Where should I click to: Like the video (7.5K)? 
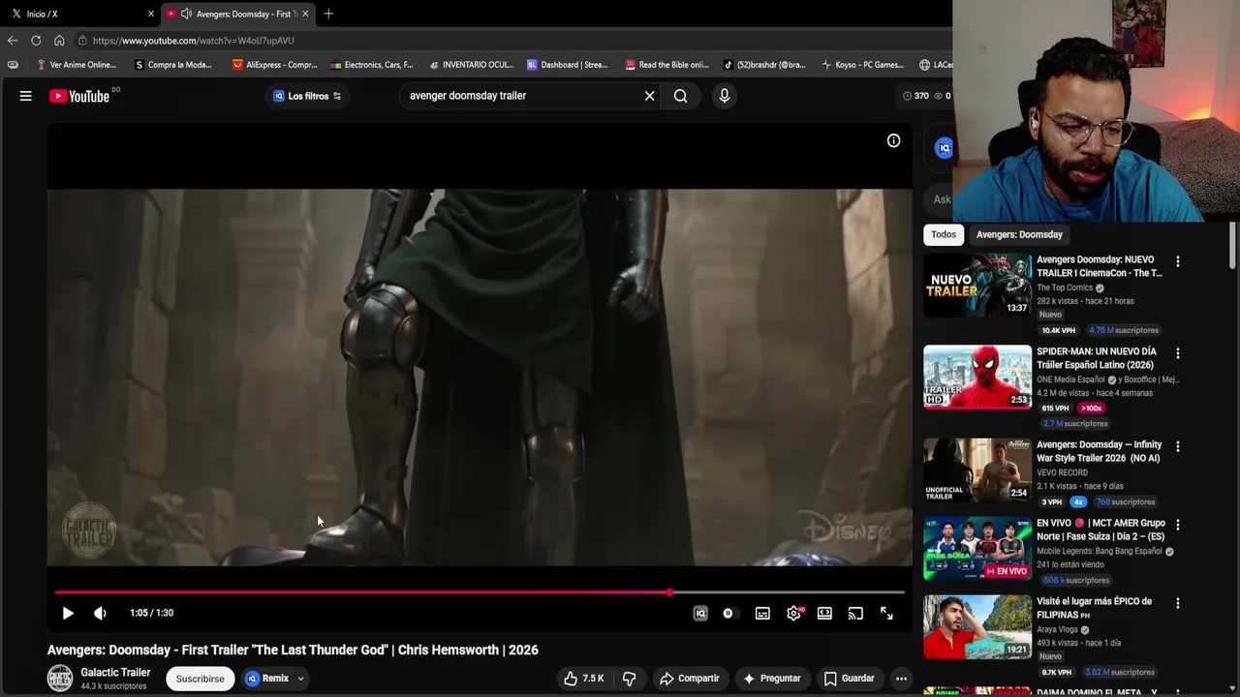pos(584,679)
